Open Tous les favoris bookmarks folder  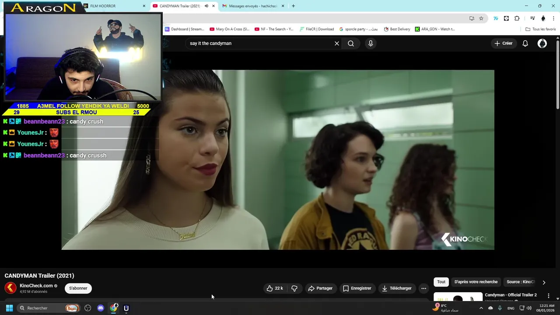point(541,29)
